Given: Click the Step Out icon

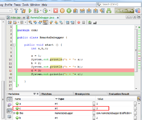Looking at the screenshot, I should click(96, 11).
